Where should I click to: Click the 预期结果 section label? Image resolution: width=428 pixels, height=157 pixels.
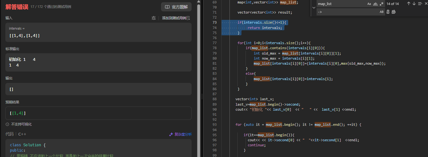(x=12, y=102)
